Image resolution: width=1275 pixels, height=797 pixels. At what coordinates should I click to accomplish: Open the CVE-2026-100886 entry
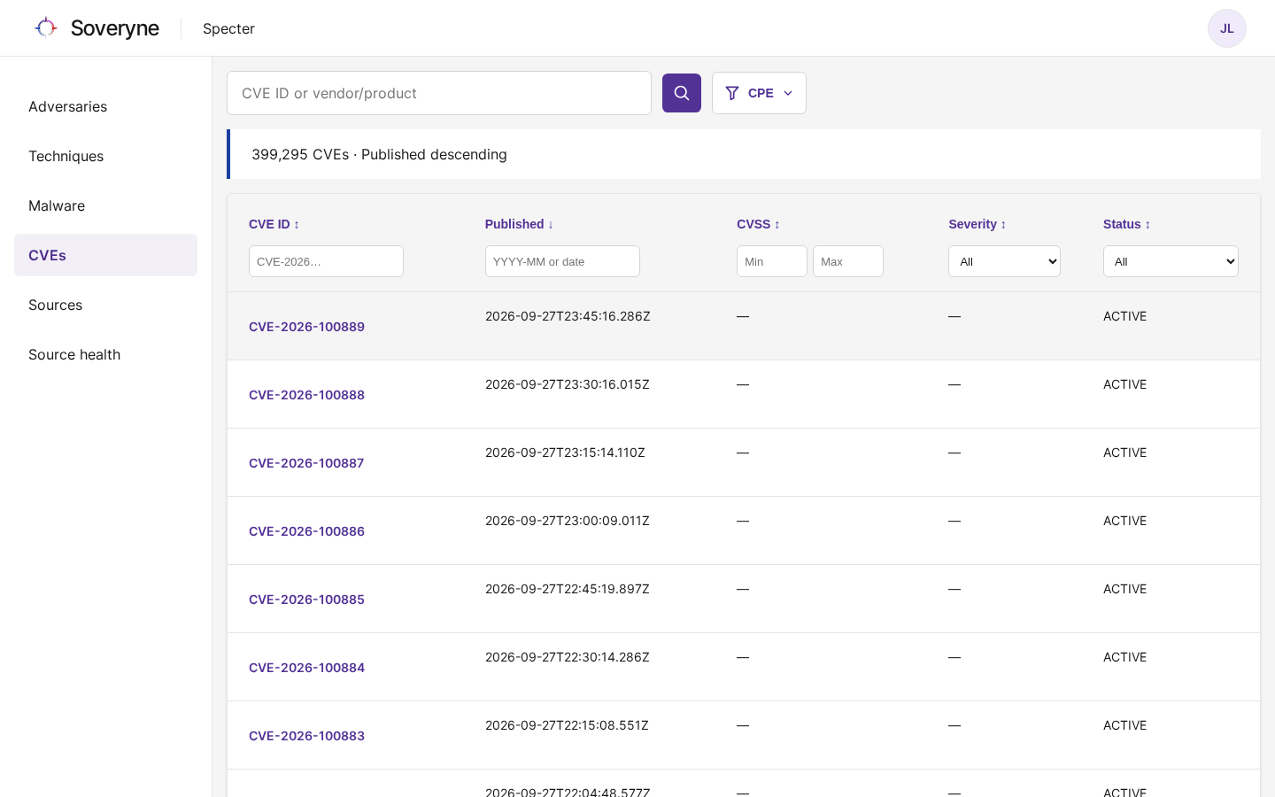coord(306,531)
